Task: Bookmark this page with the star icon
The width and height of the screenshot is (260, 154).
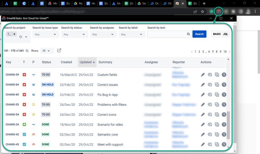Action: click(x=202, y=12)
